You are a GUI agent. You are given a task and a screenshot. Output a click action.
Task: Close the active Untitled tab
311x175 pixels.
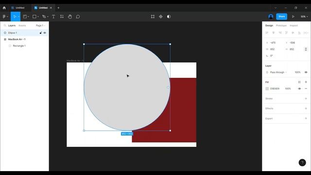point(51,8)
